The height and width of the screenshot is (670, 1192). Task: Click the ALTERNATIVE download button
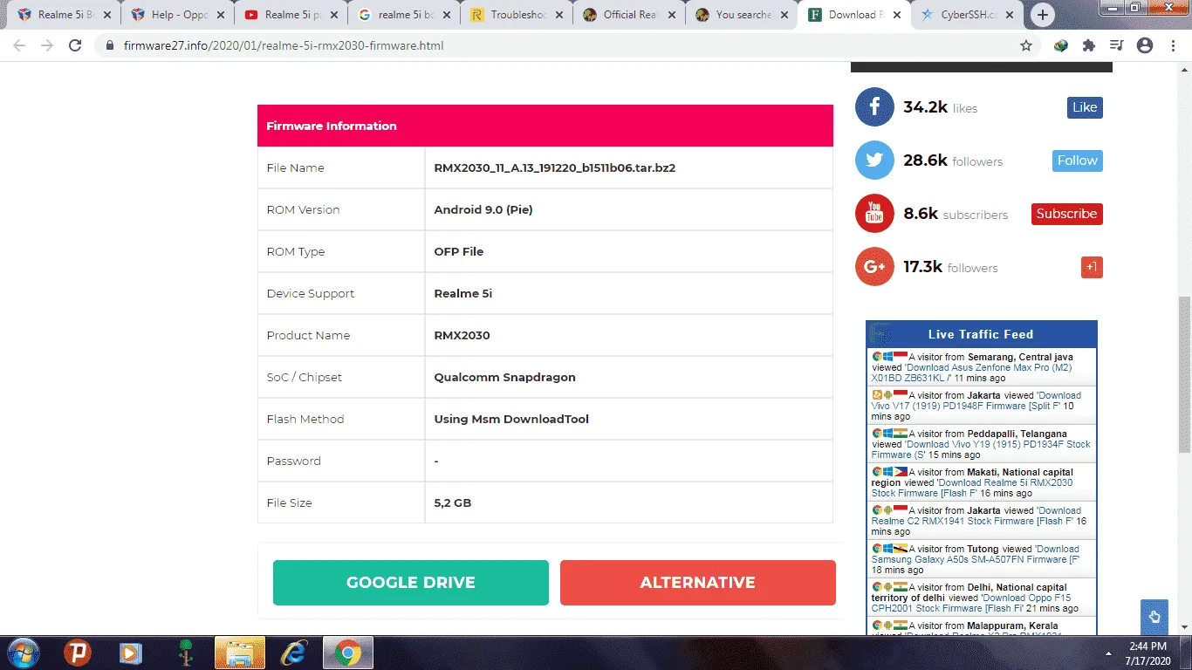tap(698, 583)
